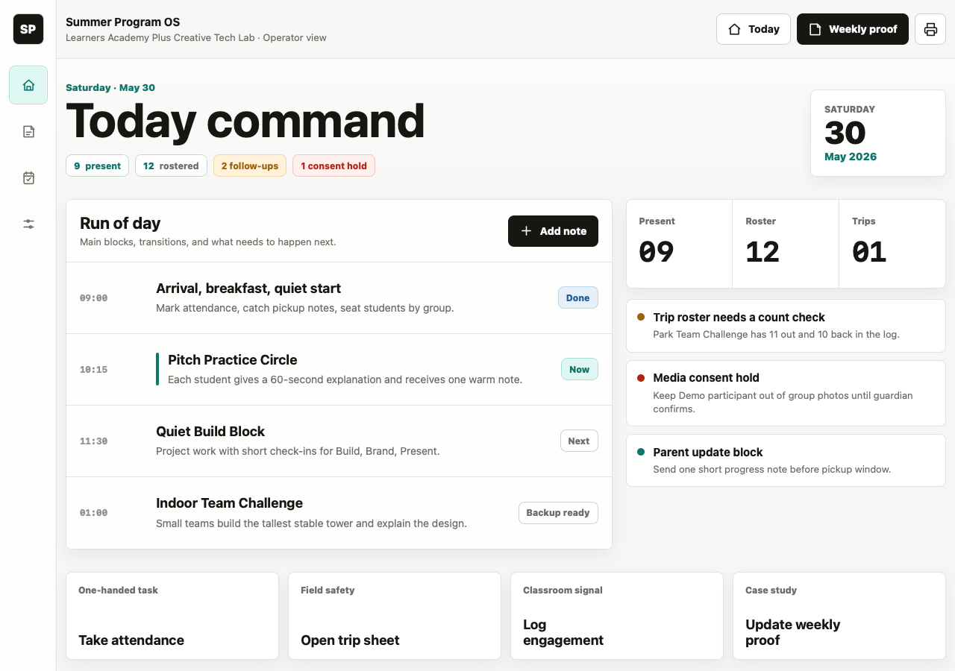Open the Update weekly proof card

tap(839, 616)
